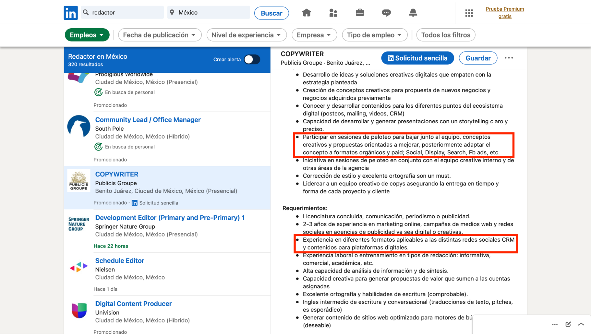Click the Univision company name
591x334 pixels.
pyautogui.click(x=107, y=313)
